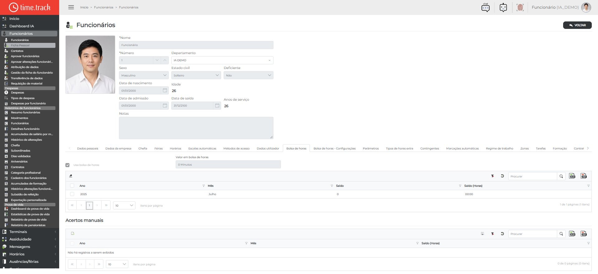Expand the Terminais sidebar section
The height and width of the screenshot is (274, 598).
pyautogui.click(x=30, y=232)
